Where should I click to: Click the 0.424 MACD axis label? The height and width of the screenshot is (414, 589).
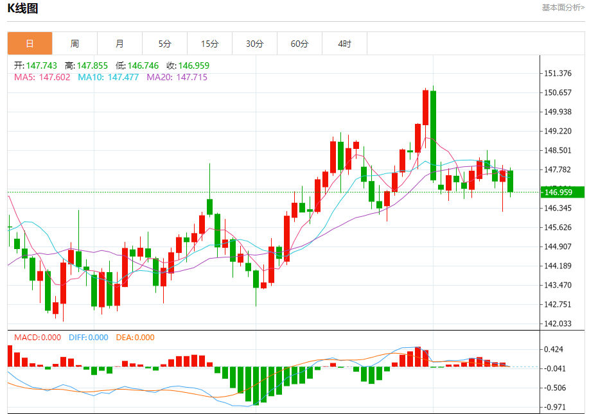pyautogui.click(x=554, y=349)
